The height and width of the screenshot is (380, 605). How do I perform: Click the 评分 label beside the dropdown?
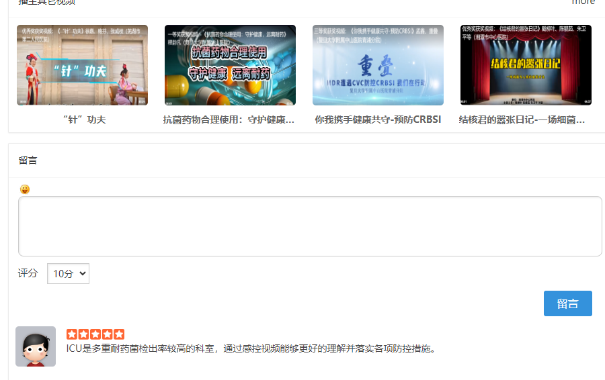pos(28,273)
